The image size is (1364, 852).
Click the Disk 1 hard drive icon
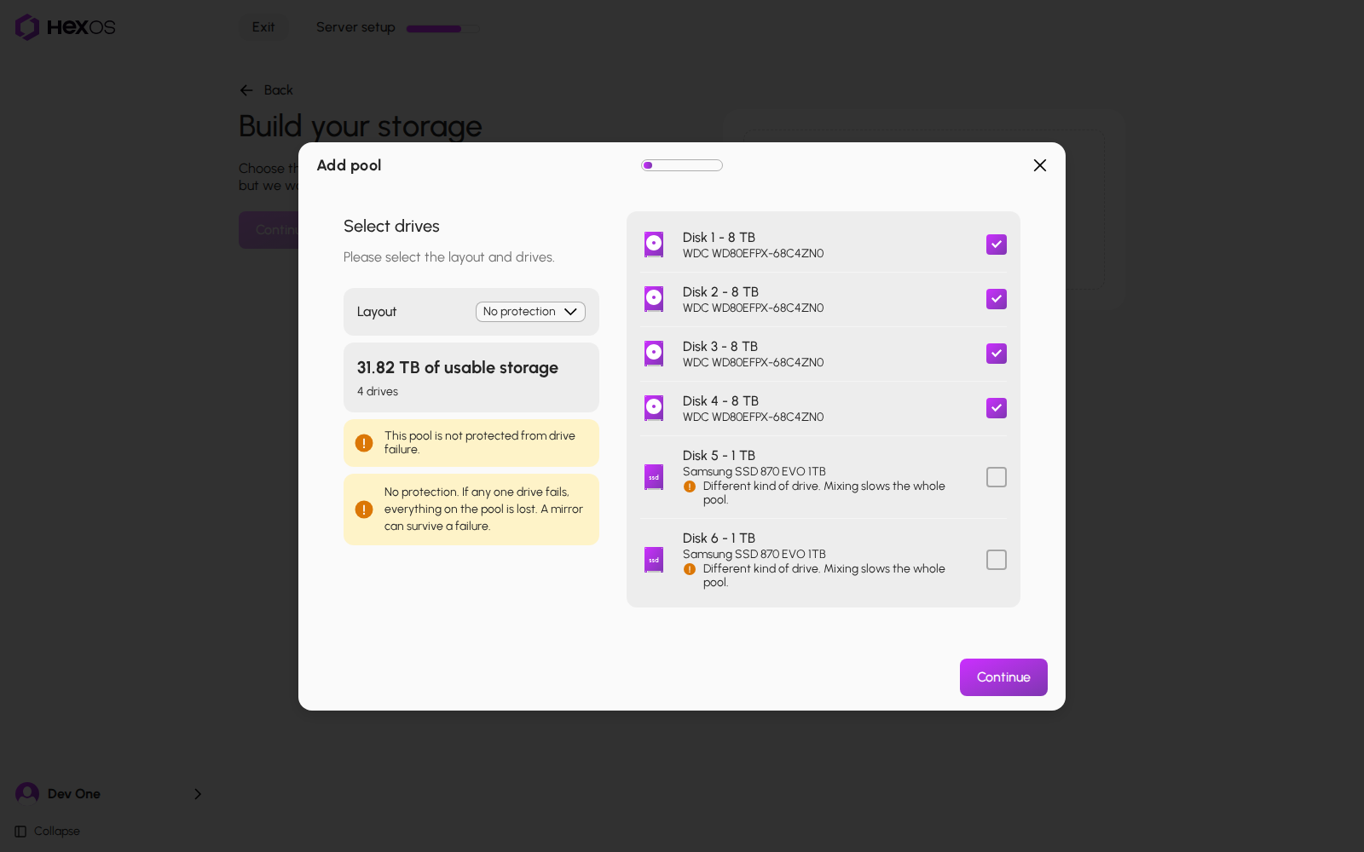click(x=654, y=245)
